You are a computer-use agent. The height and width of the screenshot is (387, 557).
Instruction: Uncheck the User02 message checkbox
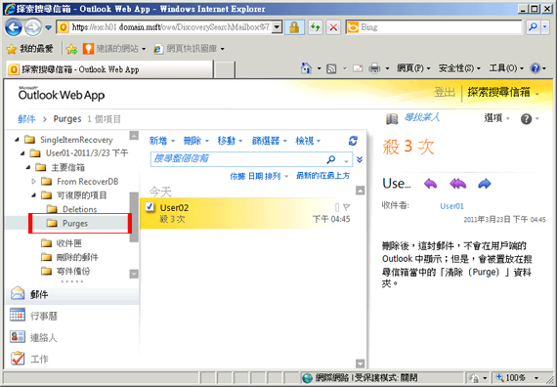click(150, 206)
